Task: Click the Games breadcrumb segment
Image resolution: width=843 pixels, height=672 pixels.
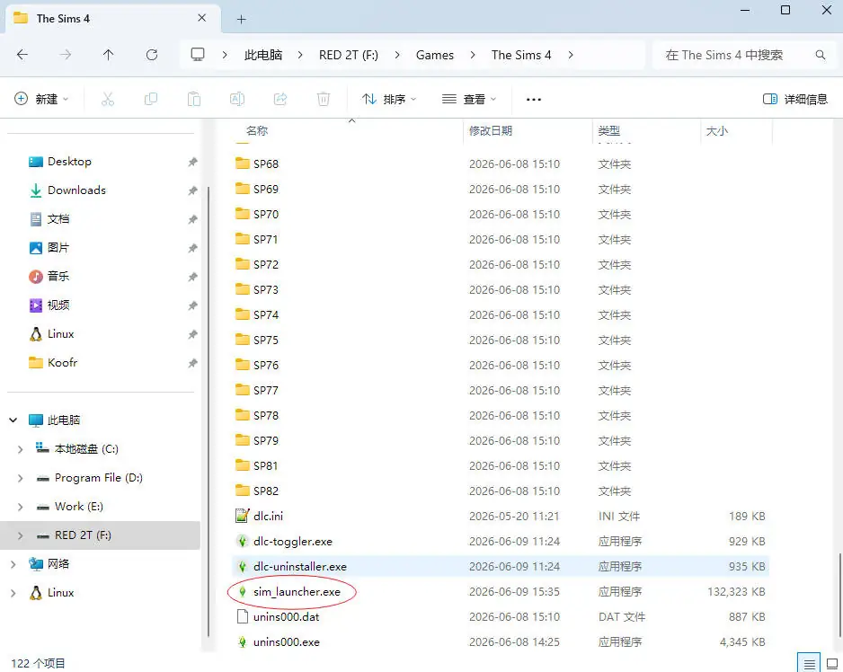Action: pos(435,55)
